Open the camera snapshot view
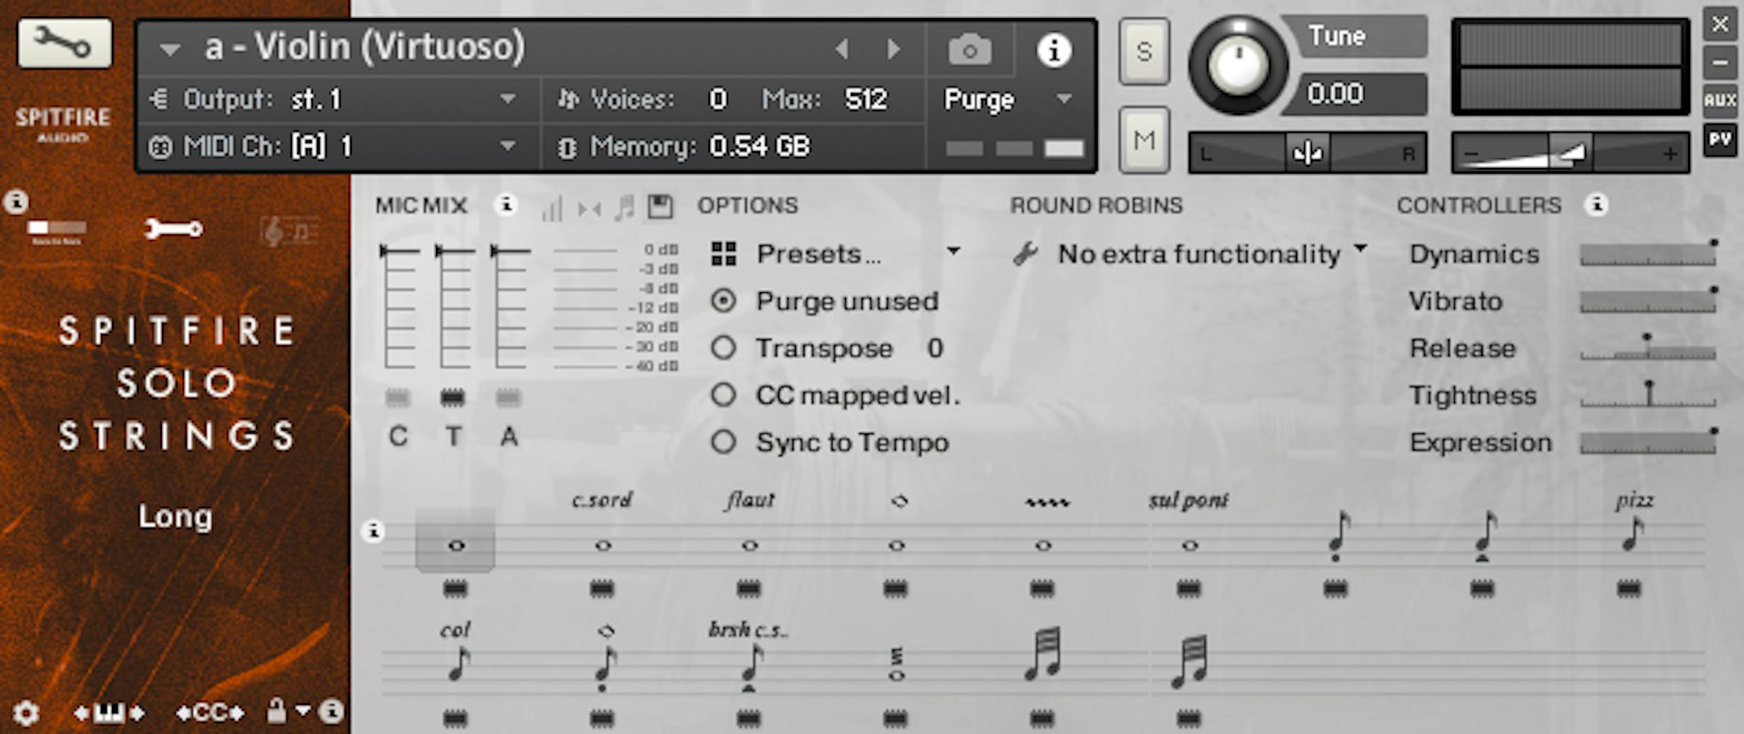The height and width of the screenshot is (734, 1744). pyautogui.click(x=969, y=50)
